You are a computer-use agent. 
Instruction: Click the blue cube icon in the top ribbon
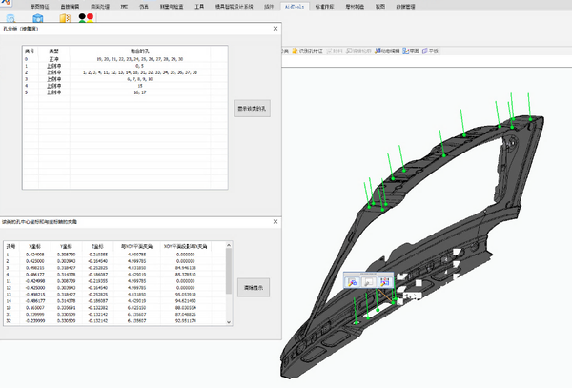pos(39,17)
